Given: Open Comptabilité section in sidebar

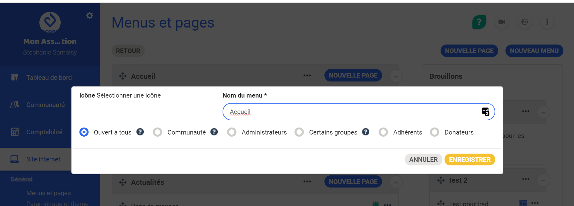Looking at the screenshot, I should pyautogui.click(x=44, y=132).
